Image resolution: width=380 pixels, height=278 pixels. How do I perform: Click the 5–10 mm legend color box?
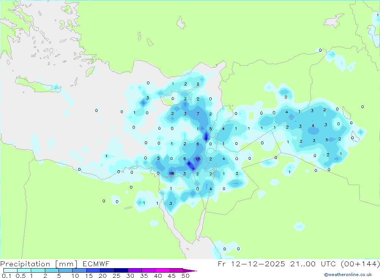tap(66, 270)
